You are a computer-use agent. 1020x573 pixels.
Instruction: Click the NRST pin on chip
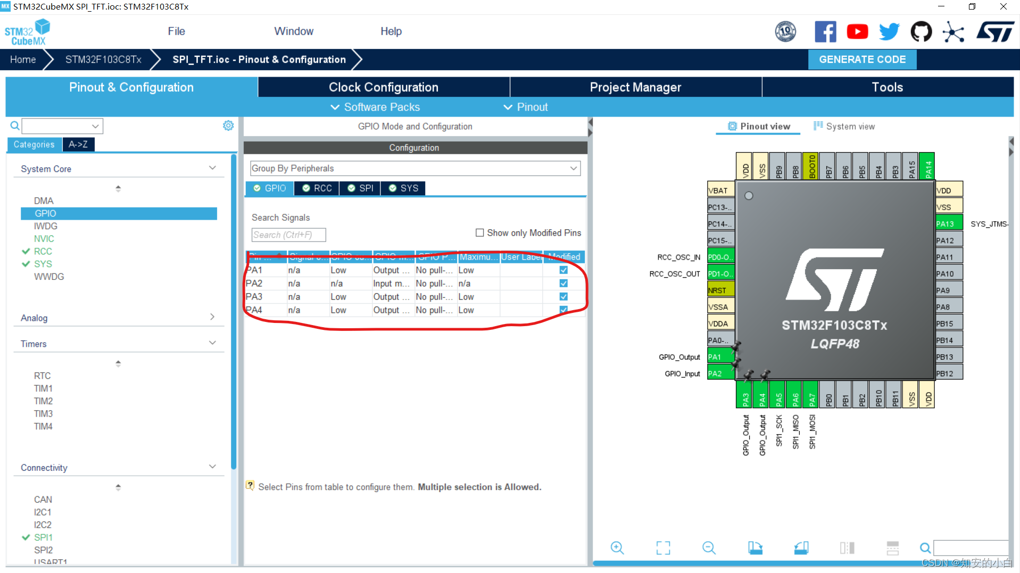pyautogui.click(x=720, y=290)
